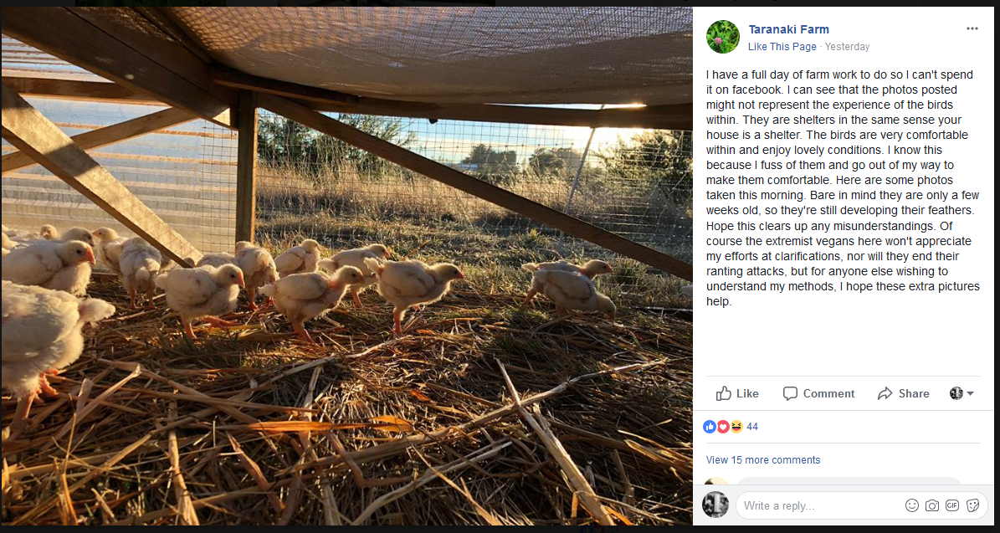Click the Like thumbs-up button
Screen dimensions: 1000x533
tap(737, 393)
